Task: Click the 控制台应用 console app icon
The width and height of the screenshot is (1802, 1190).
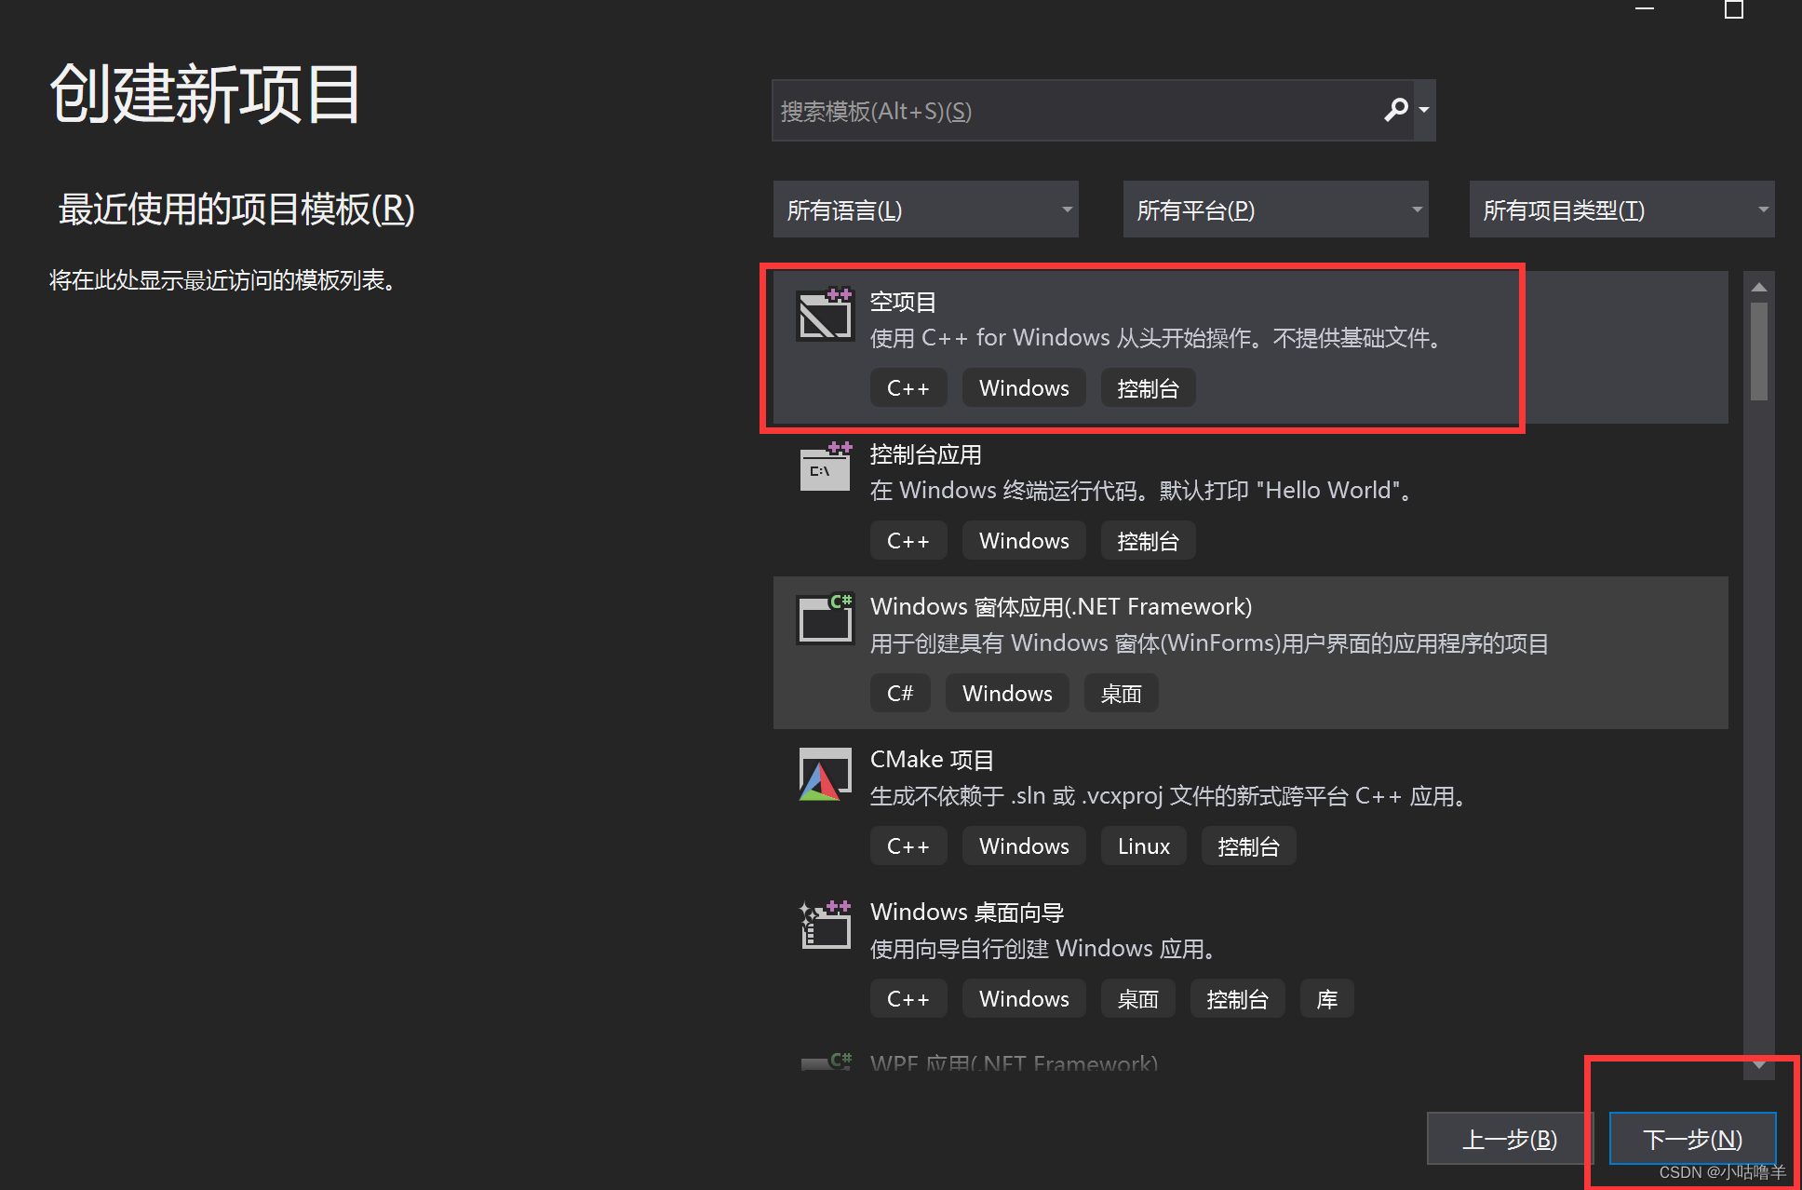Action: coord(824,467)
